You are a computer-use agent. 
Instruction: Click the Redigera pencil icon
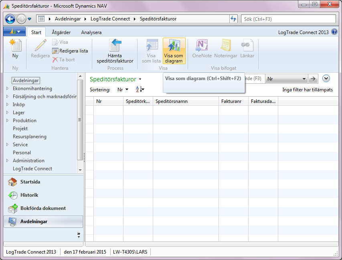[x=40, y=45]
